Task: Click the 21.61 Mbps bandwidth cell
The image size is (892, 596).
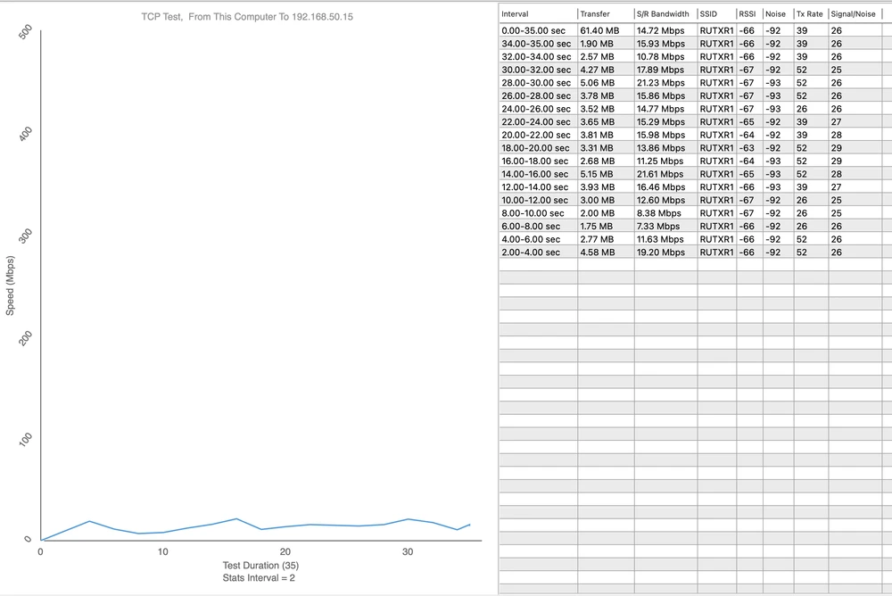Action: [661, 174]
